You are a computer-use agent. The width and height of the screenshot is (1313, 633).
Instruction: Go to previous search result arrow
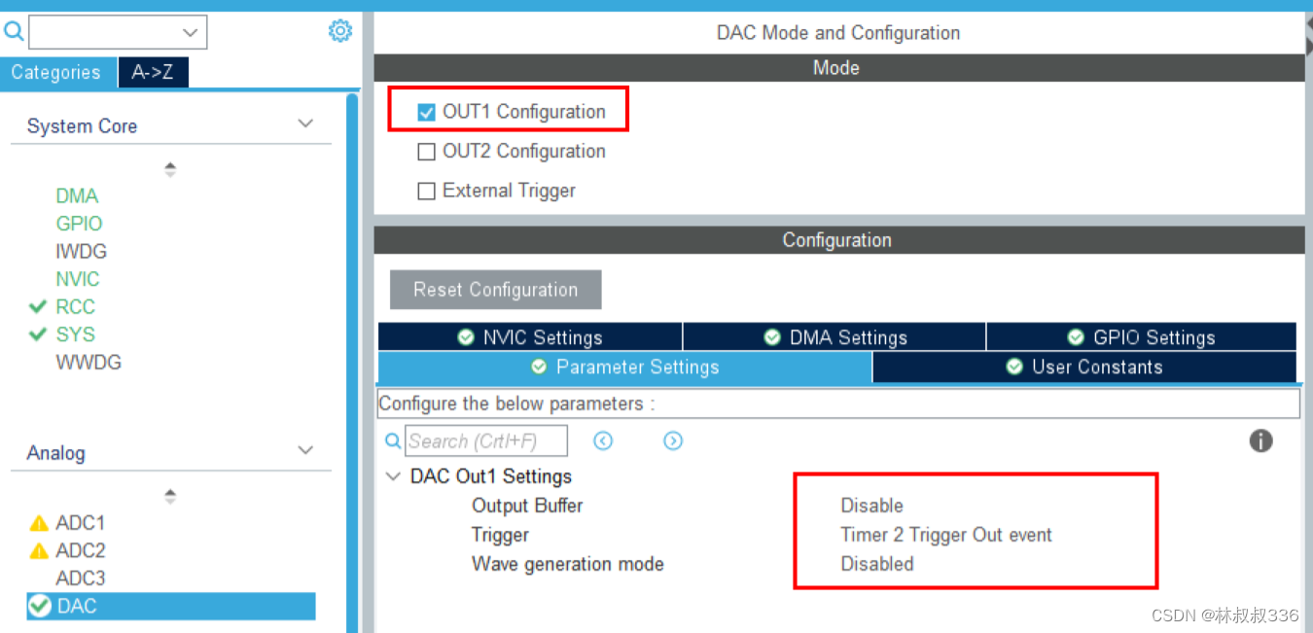[603, 441]
